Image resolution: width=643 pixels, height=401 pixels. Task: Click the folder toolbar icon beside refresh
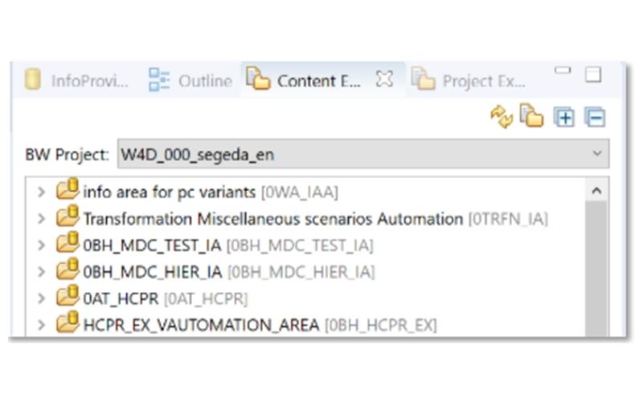(531, 115)
